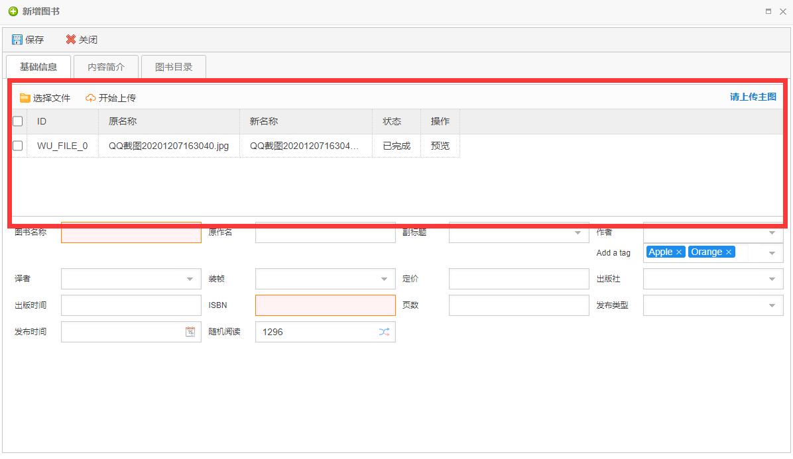Preview uploaded image via 预览 link

tap(440, 146)
